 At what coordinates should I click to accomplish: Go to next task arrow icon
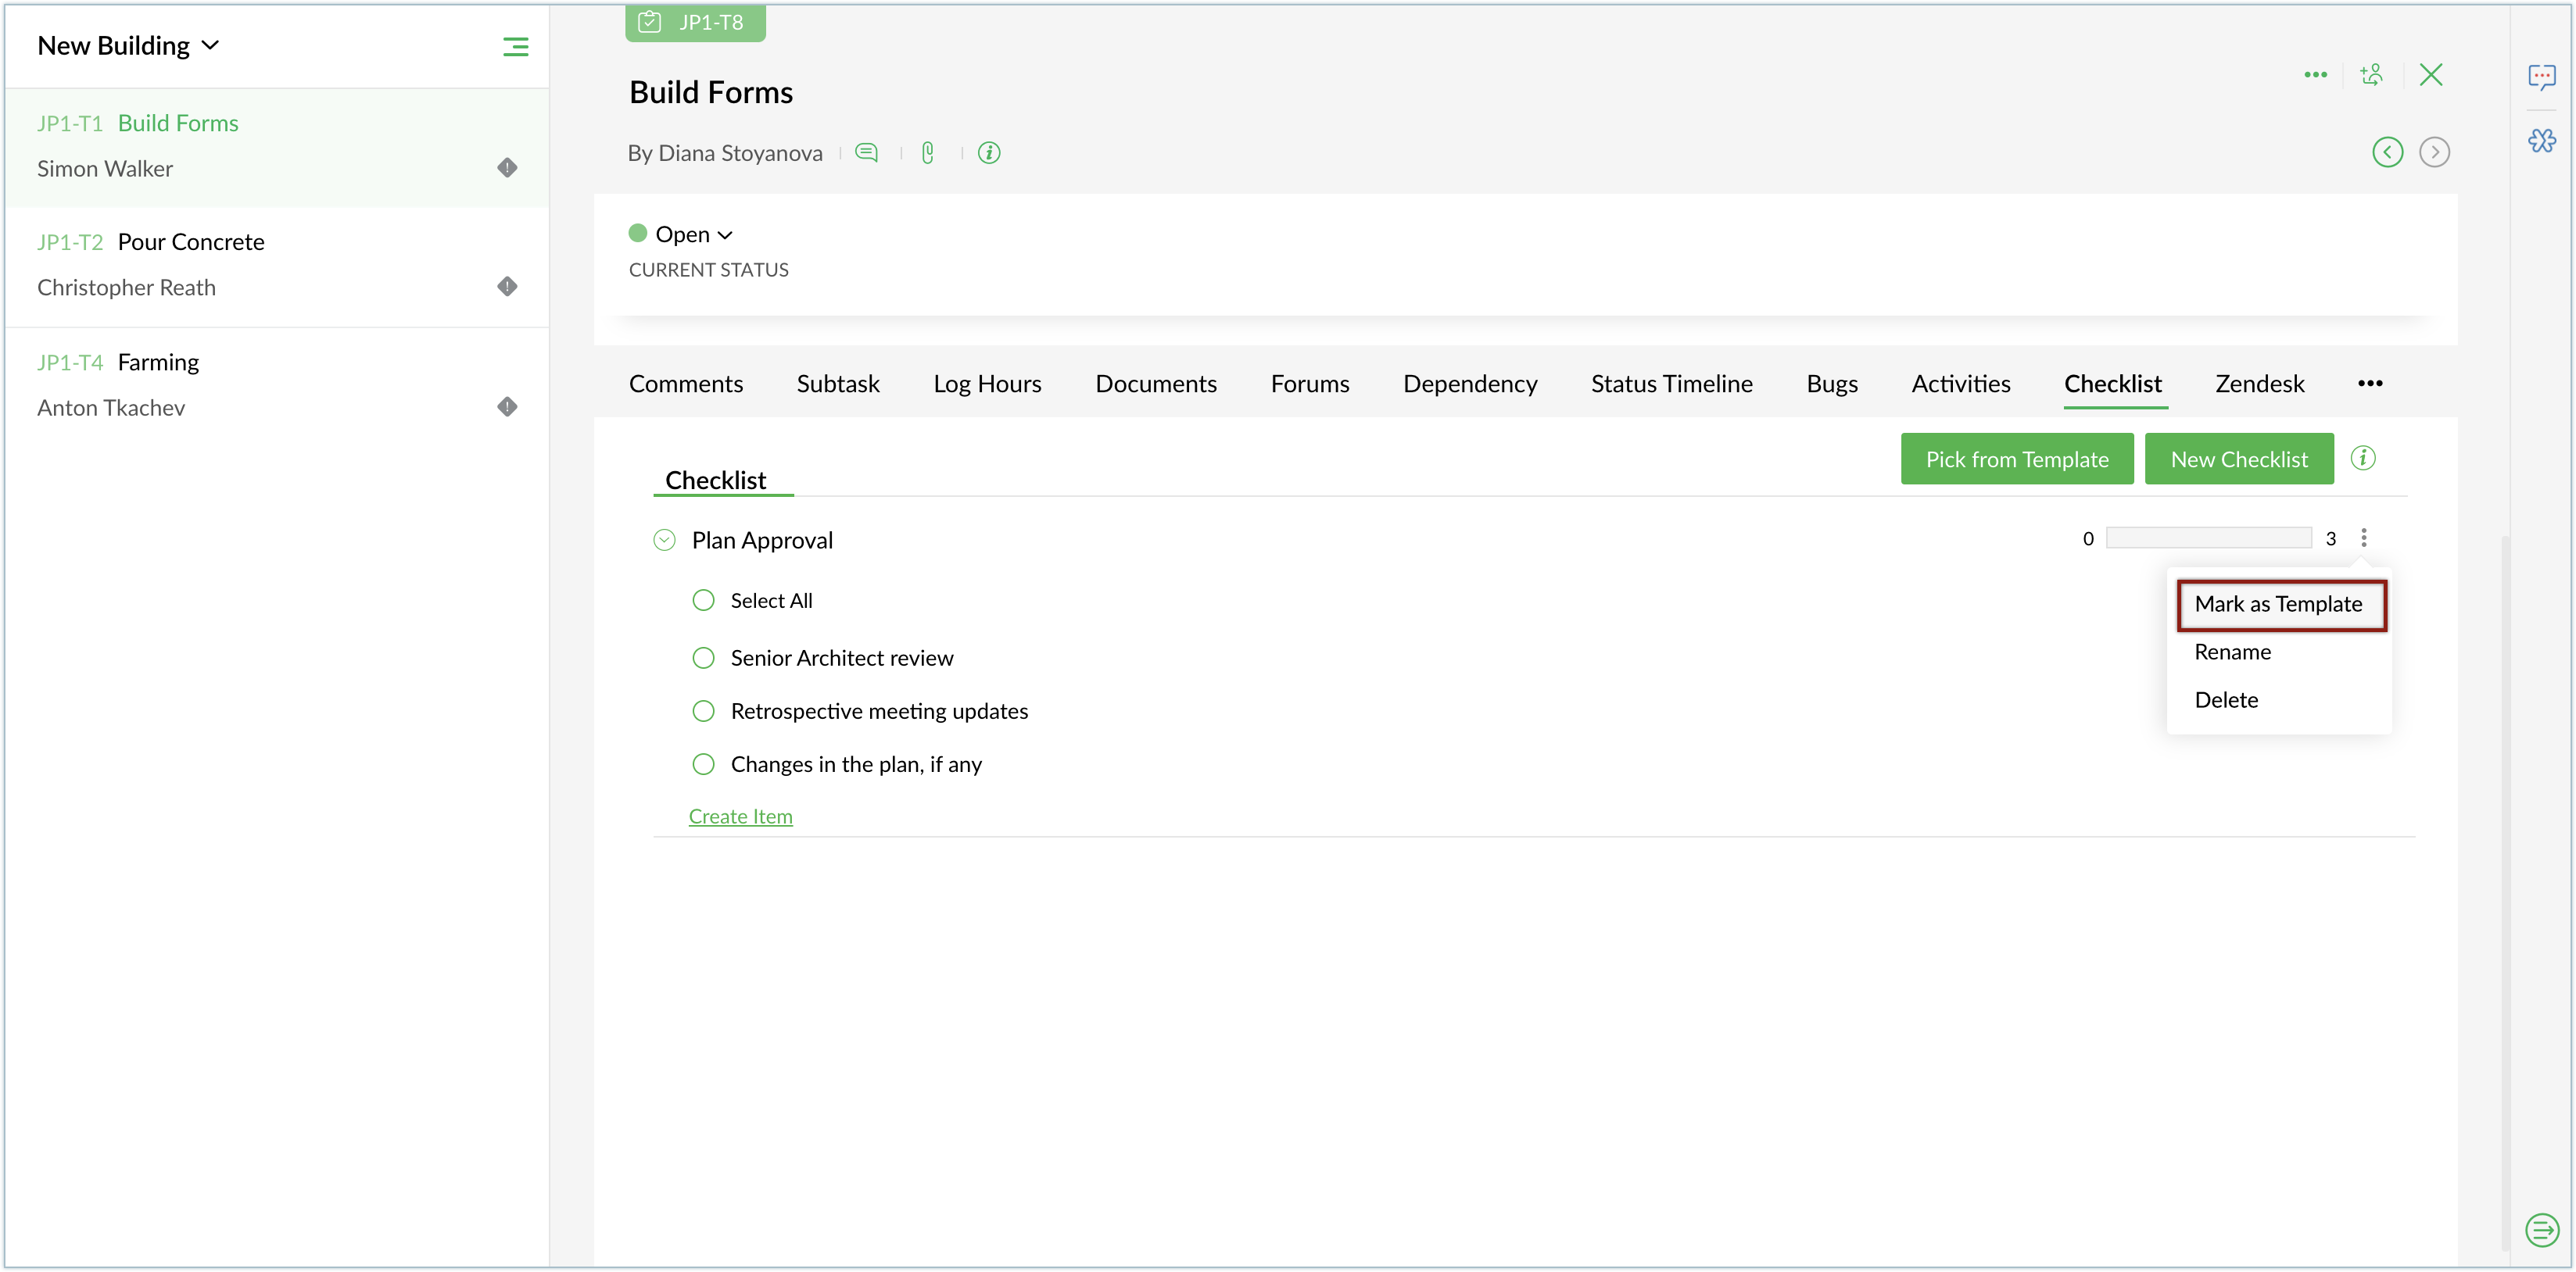(2434, 152)
